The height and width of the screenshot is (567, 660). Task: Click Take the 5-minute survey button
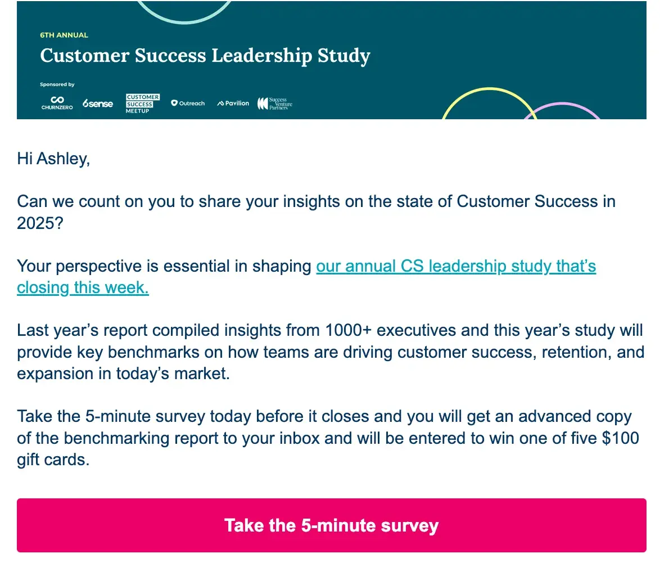coord(331,525)
